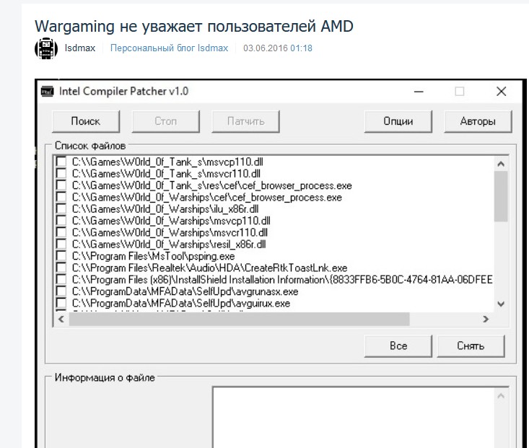This screenshot has width=529, height=448.
Task: Tick the avguirux.exe checkbox
Action: tap(61, 303)
